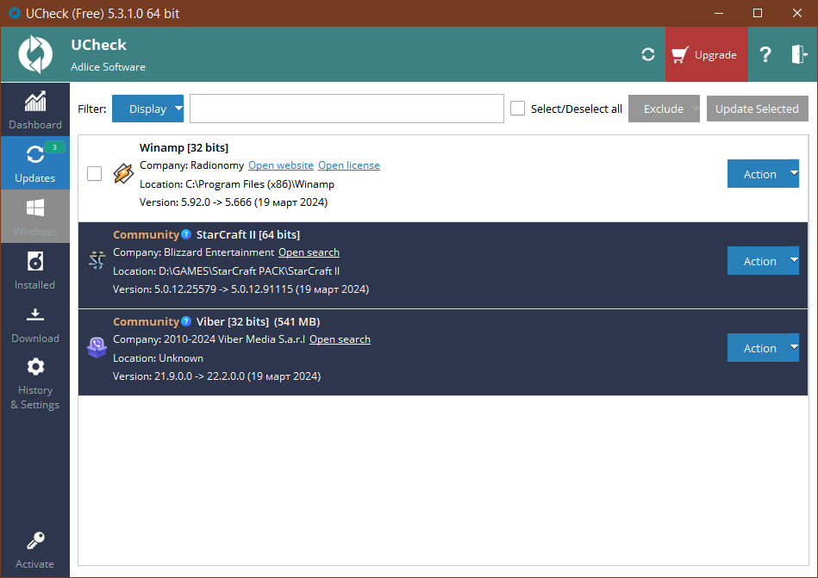Click the Viber application icon

click(97, 348)
